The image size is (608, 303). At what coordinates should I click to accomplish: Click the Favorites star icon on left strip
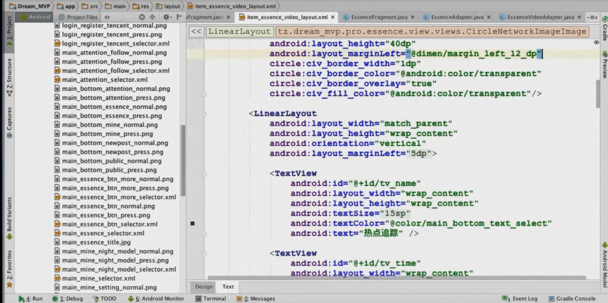click(x=9, y=285)
